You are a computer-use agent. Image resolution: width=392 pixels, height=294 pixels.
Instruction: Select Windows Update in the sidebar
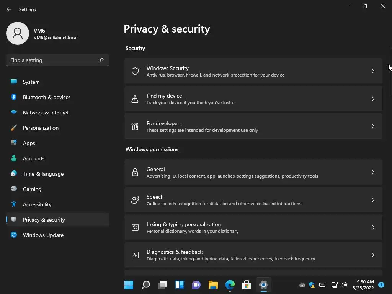point(57,235)
